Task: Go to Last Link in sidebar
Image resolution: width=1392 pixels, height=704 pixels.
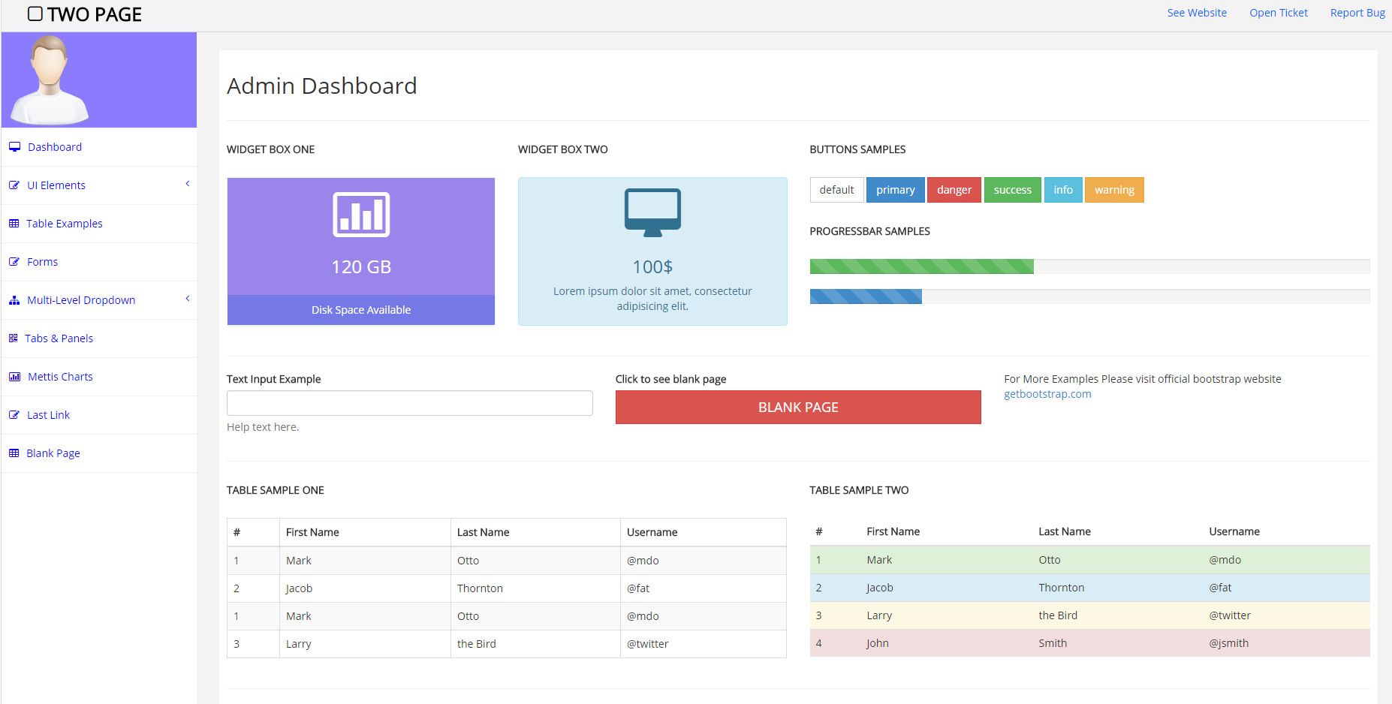Action: coord(48,415)
